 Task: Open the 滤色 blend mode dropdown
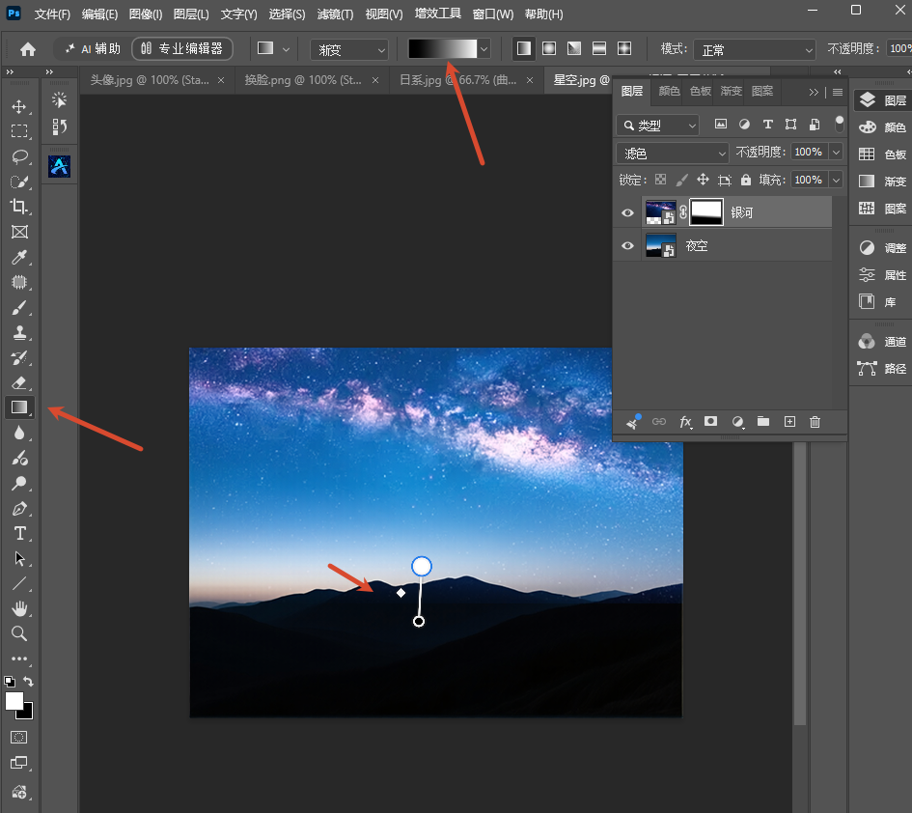pyautogui.click(x=673, y=154)
